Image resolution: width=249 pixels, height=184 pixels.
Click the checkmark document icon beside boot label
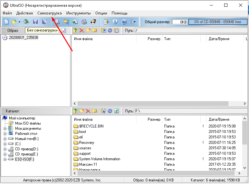click(64, 31)
